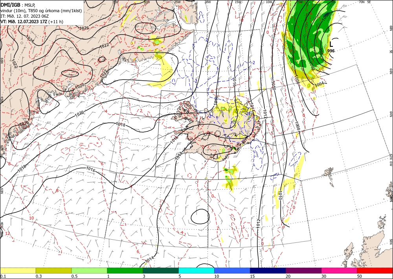Click the '1024' isobar label
This screenshot has width=393, height=279.
[x=30, y=39]
